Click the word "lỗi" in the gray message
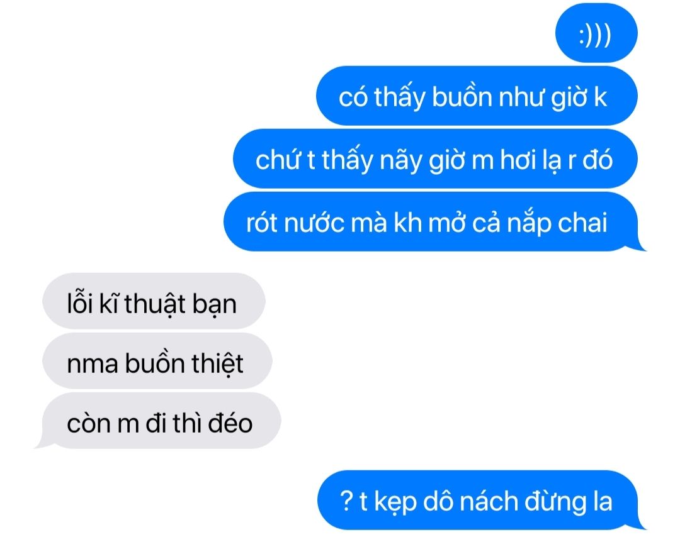The image size is (680, 537). pos(80,302)
